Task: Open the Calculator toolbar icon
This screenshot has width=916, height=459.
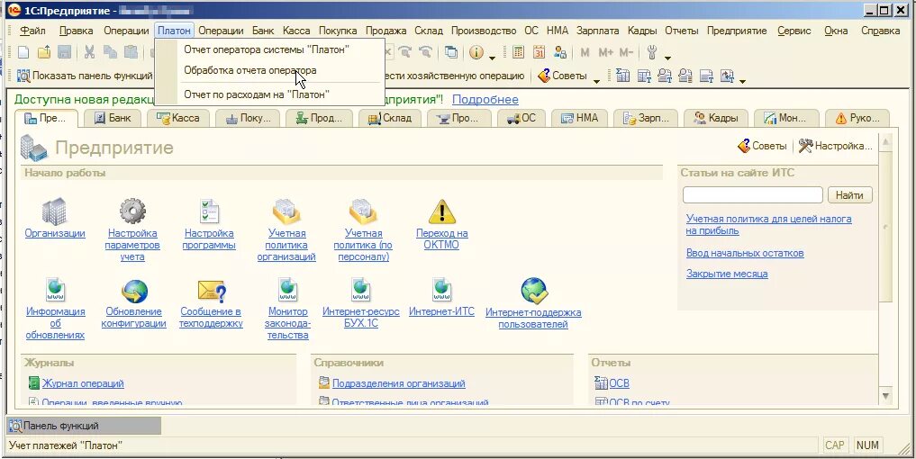Action: coord(518,52)
